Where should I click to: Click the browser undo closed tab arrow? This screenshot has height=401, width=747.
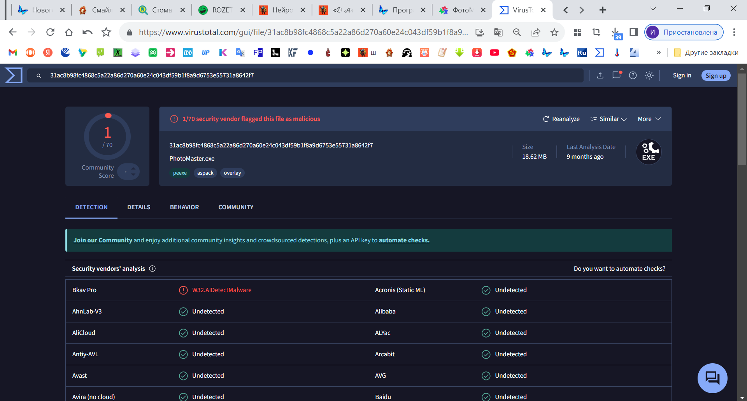pyautogui.click(x=88, y=32)
